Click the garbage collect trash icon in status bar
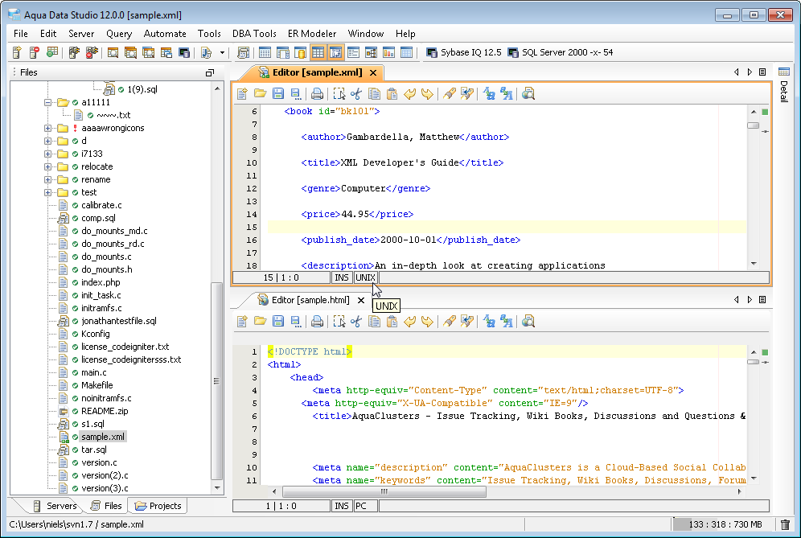 click(x=785, y=525)
